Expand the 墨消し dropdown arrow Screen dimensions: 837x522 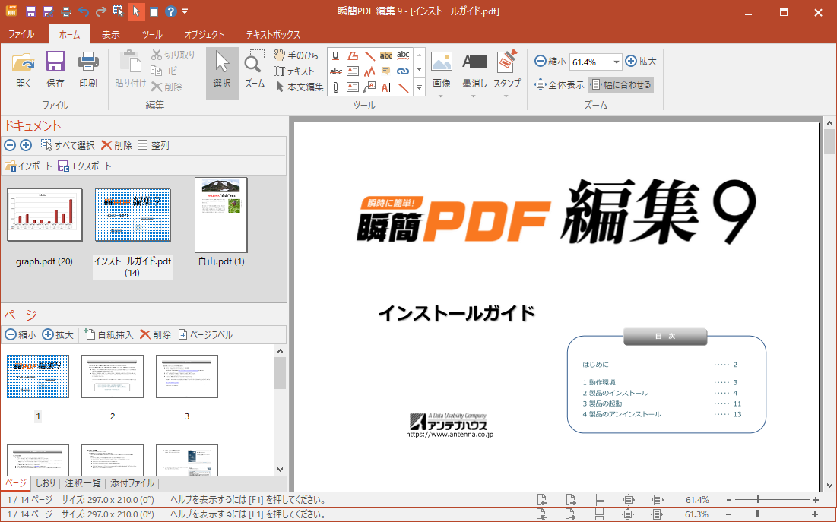click(x=474, y=96)
